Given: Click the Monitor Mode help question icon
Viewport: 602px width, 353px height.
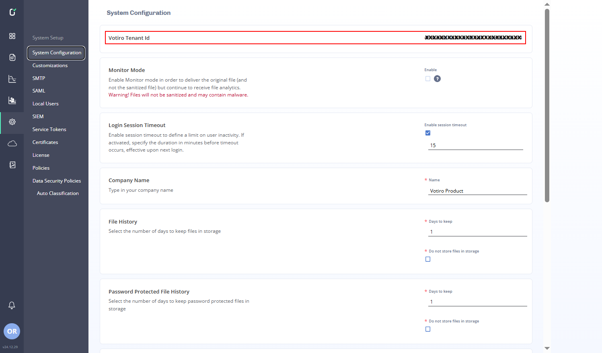Looking at the screenshot, I should (437, 79).
